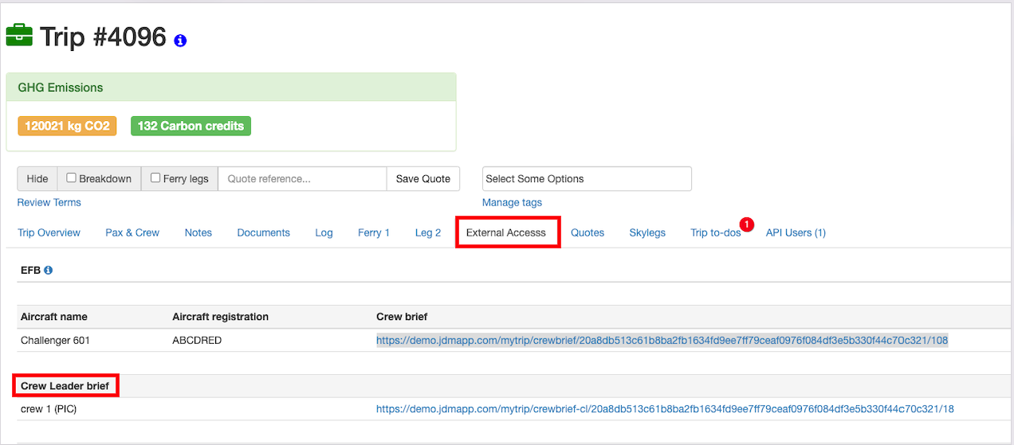1014x445 pixels.
Task: Click the 132 Carbon credits badge
Action: point(191,126)
